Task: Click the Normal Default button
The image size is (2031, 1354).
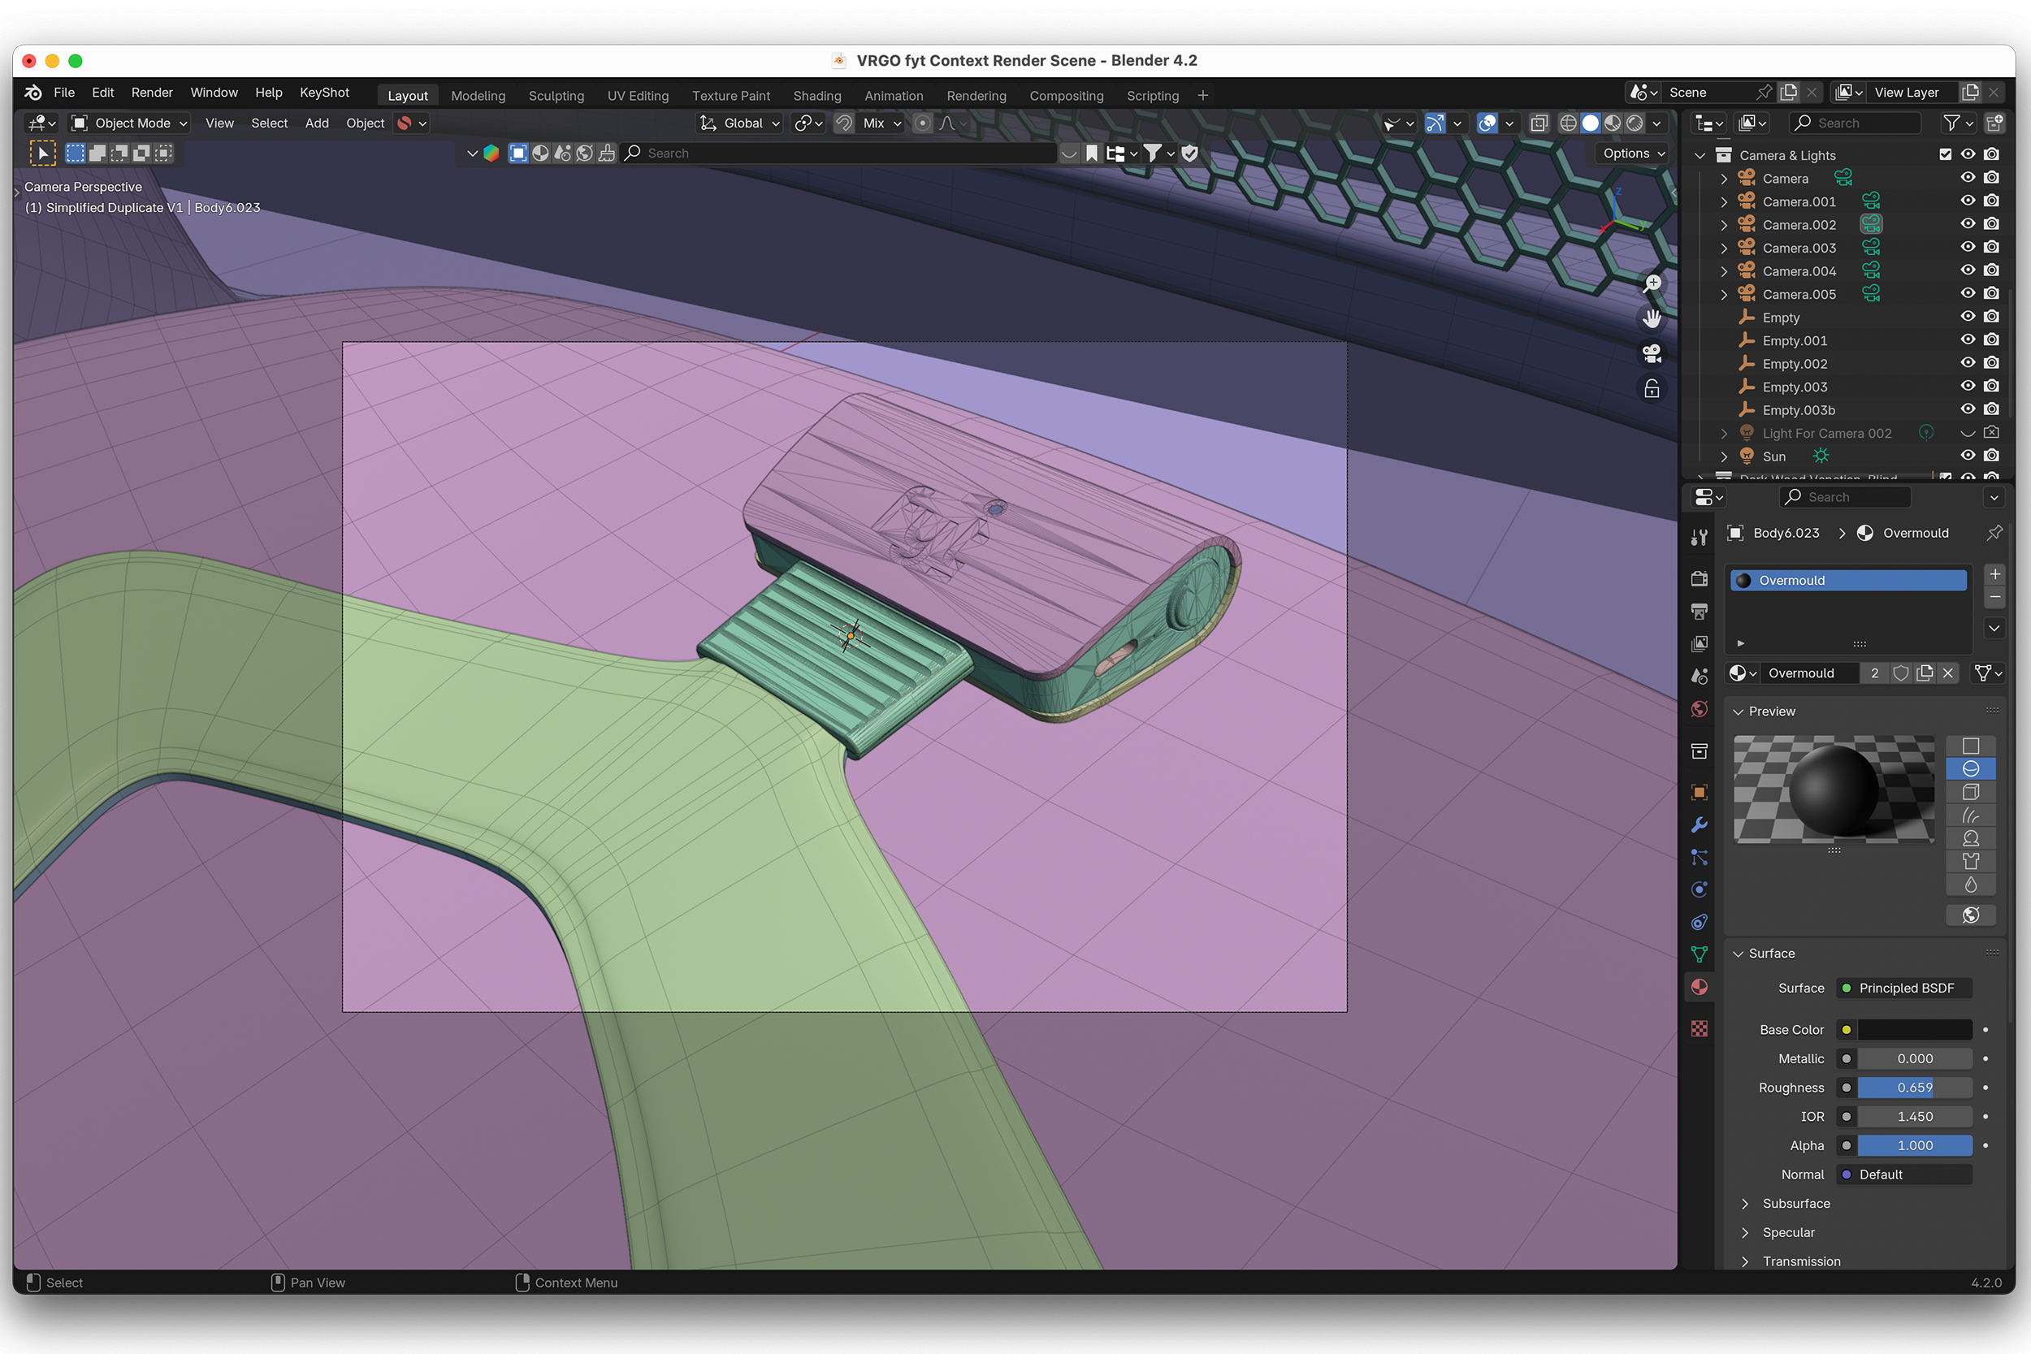Action: tap(1903, 1175)
